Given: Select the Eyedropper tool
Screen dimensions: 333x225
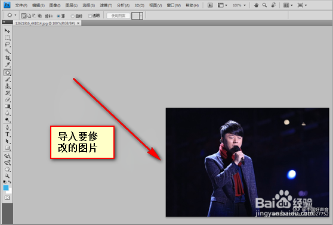Looking at the screenshot, I should tap(7, 65).
